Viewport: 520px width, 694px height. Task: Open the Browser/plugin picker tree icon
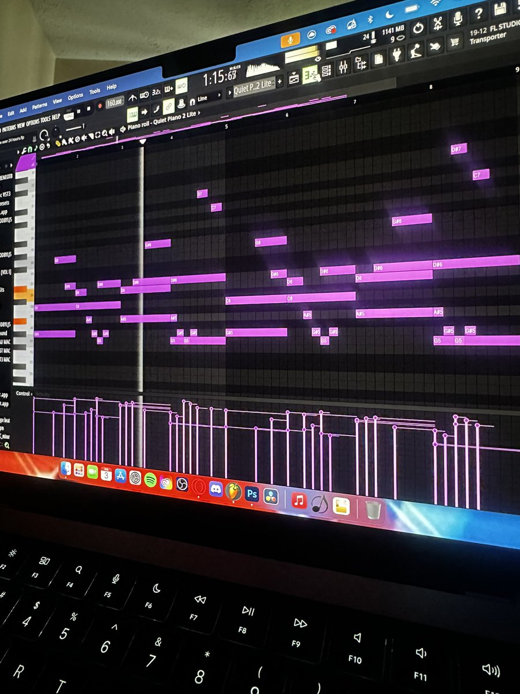click(x=361, y=63)
